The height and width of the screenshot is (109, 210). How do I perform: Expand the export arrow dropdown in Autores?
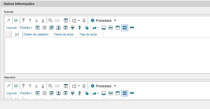[x=79, y=20]
